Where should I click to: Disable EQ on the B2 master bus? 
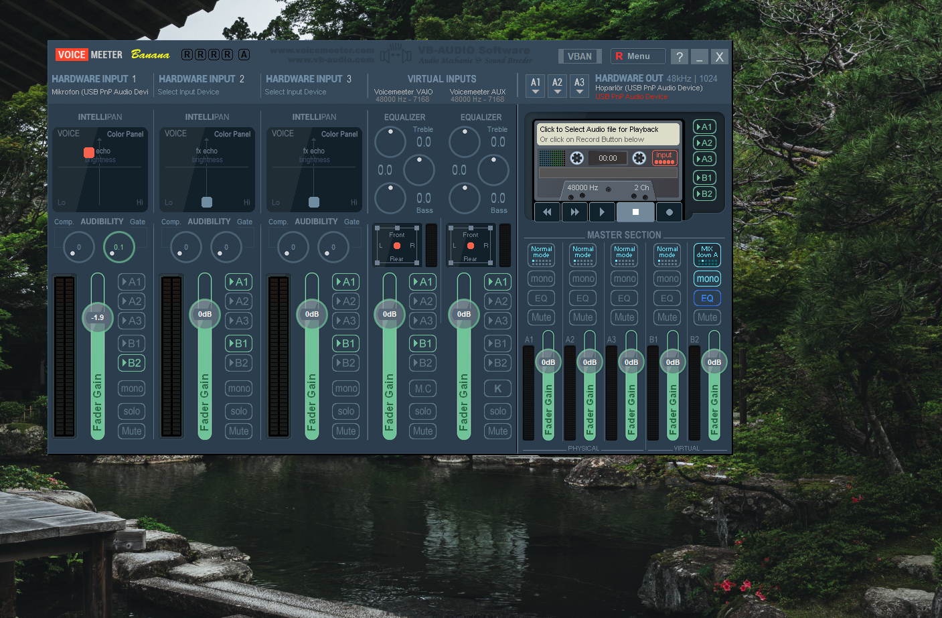(708, 298)
